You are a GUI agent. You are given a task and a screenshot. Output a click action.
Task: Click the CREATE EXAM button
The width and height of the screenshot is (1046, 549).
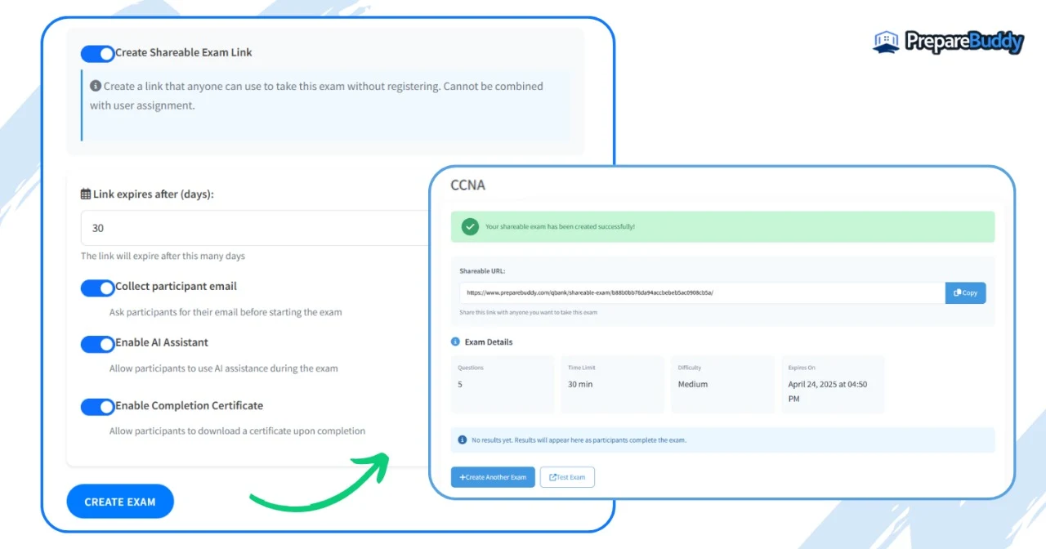[120, 502]
